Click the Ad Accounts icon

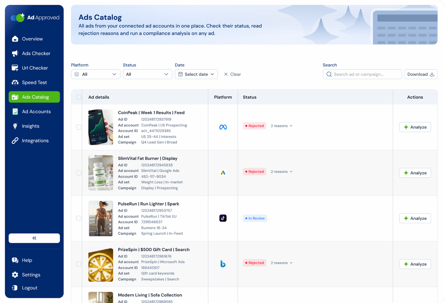(x=15, y=112)
